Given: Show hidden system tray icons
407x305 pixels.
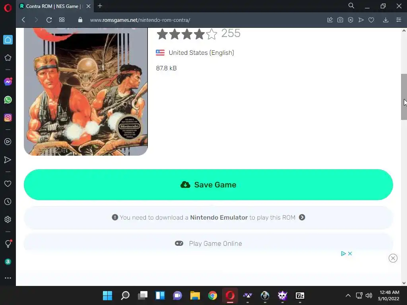Looking at the screenshot, I should (348, 295).
